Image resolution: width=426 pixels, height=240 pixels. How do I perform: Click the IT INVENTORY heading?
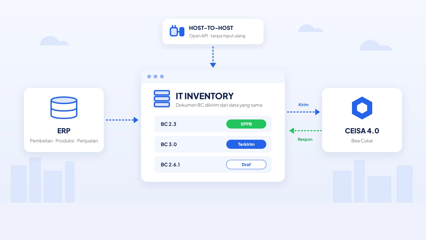[x=204, y=96]
